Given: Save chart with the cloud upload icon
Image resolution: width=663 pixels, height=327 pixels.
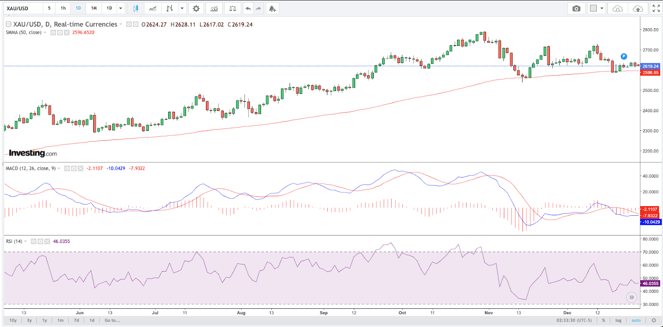Looking at the screenshot, I should 638,8.
